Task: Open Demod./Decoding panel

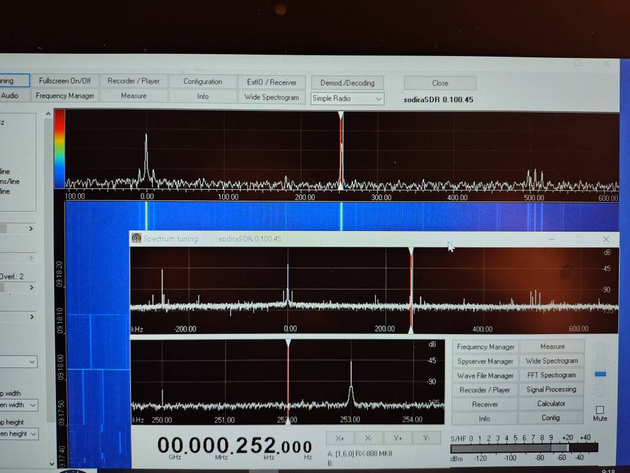Action: (347, 83)
